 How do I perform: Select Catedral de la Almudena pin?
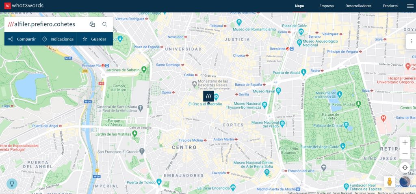pyautogui.click(x=141, y=108)
